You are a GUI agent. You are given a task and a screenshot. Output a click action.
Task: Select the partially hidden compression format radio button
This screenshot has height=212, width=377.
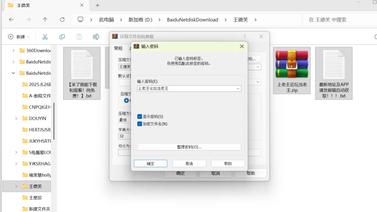click(126, 100)
